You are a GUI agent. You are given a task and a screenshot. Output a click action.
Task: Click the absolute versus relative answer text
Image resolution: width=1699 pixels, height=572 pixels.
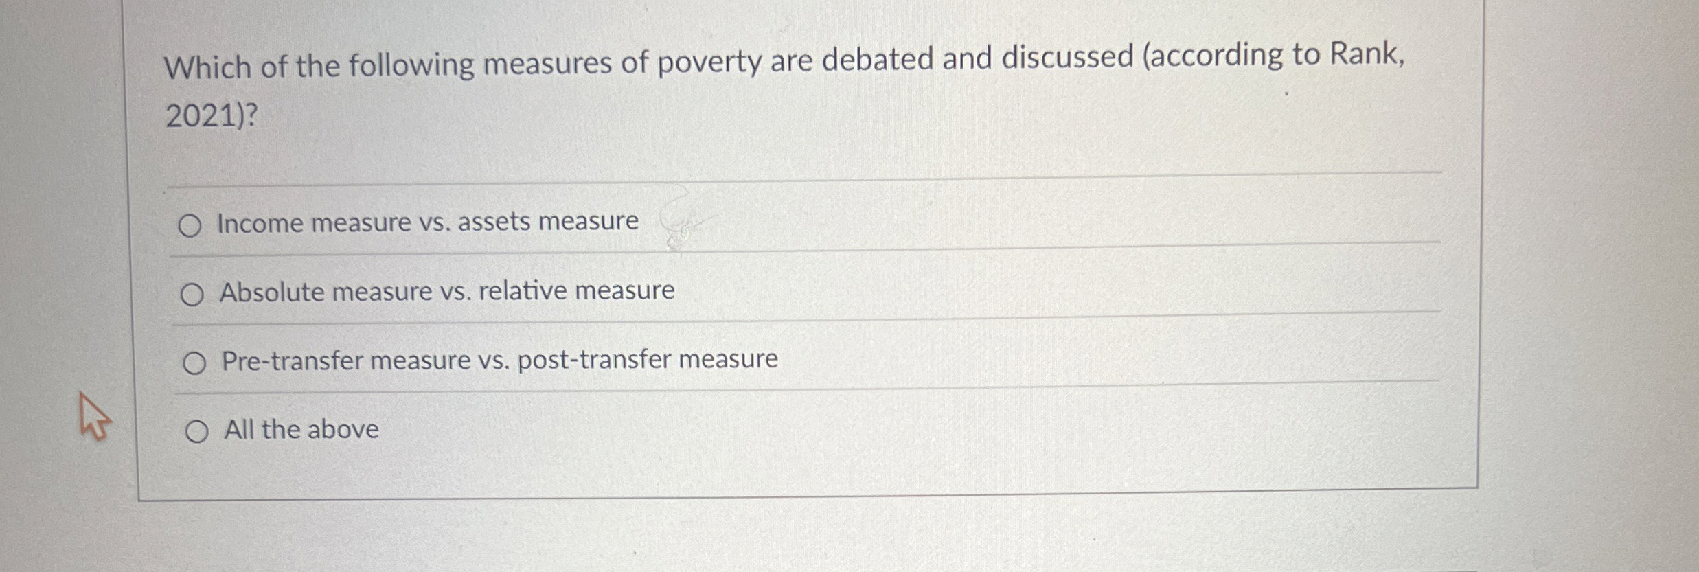tap(446, 291)
